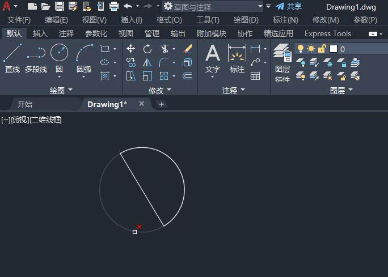
Task: Click the 共享 share button
Action: 289,6
